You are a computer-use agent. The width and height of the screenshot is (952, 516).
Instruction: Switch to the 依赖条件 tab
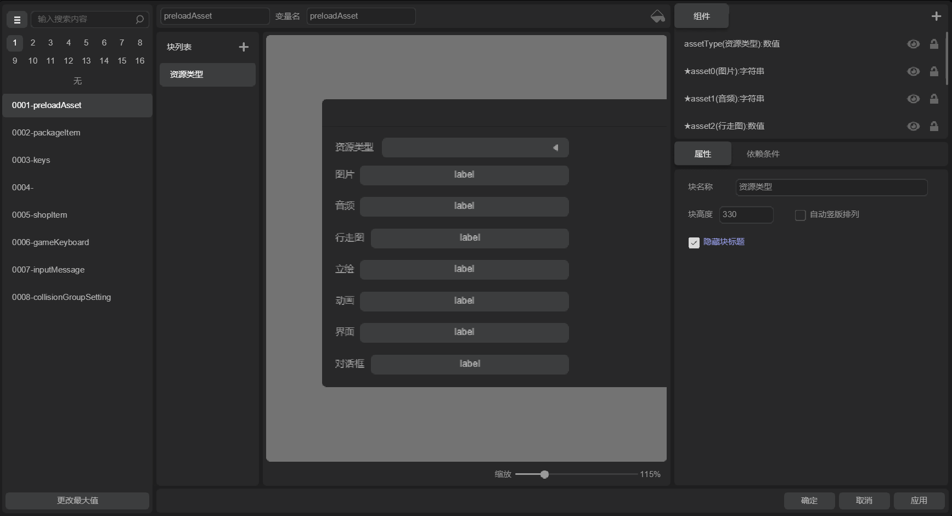pos(763,154)
